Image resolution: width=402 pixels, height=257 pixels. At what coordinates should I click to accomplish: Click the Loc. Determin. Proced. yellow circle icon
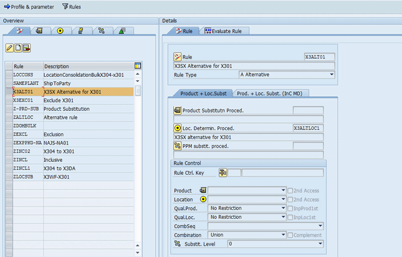click(178, 128)
